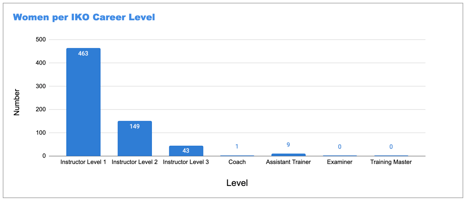This screenshot has width=466, height=202.
Task: Select the "Level" horizontal axis title
Action: pyautogui.click(x=237, y=183)
